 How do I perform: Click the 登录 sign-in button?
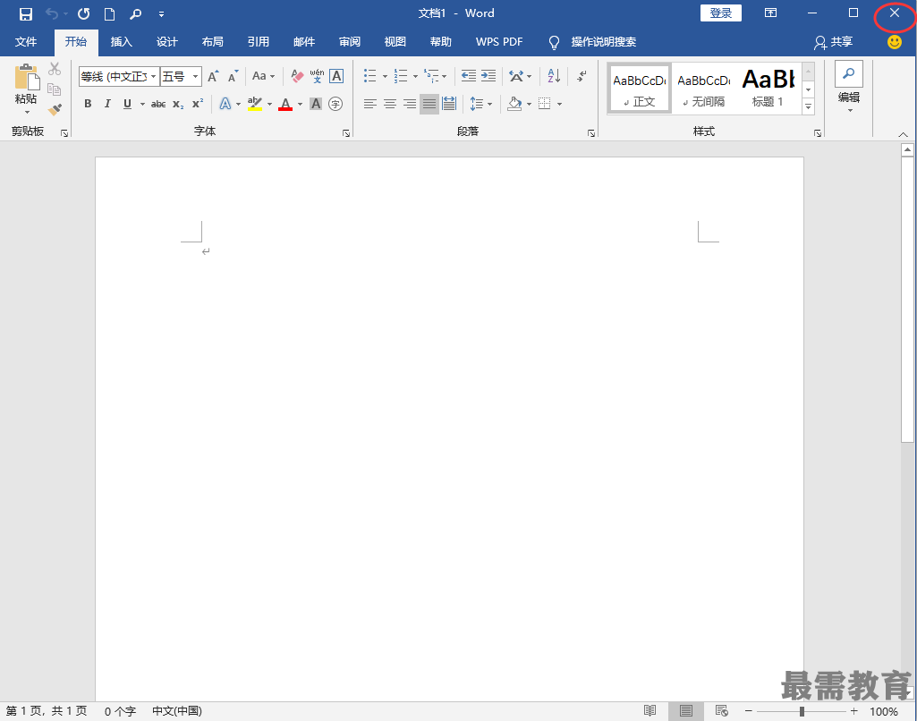[720, 13]
